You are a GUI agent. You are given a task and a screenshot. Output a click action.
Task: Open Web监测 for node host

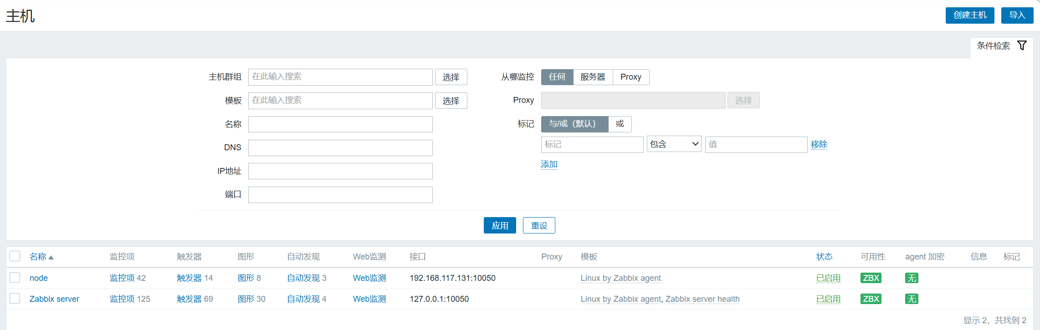(x=369, y=278)
